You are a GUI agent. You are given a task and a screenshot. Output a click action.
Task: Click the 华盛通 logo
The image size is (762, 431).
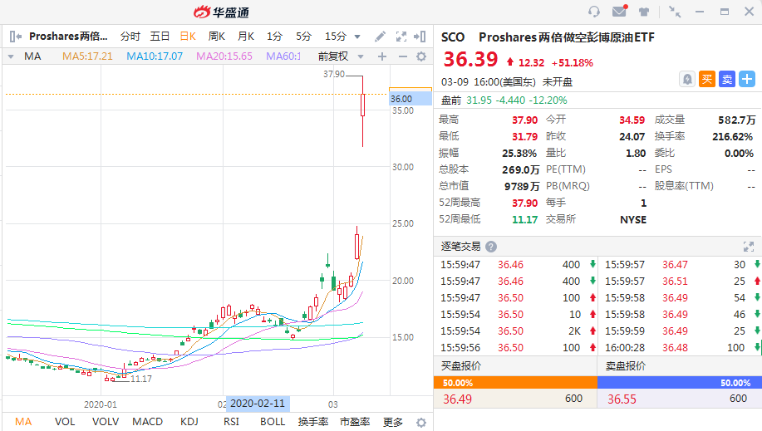[x=221, y=12]
